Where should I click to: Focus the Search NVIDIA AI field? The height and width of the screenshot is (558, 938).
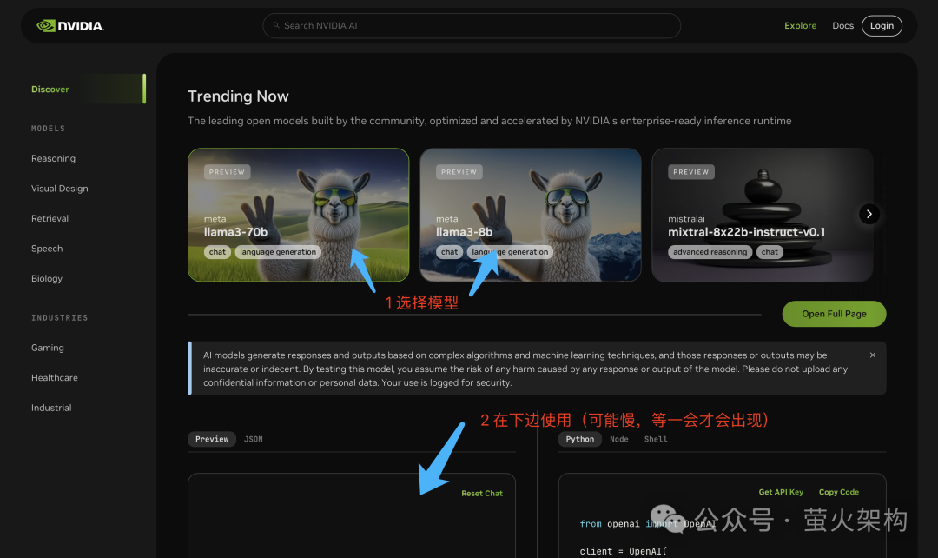(472, 26)
